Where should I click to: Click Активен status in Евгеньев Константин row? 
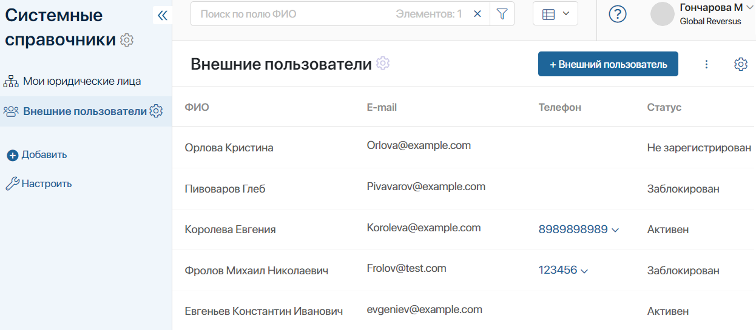point(668,311)
